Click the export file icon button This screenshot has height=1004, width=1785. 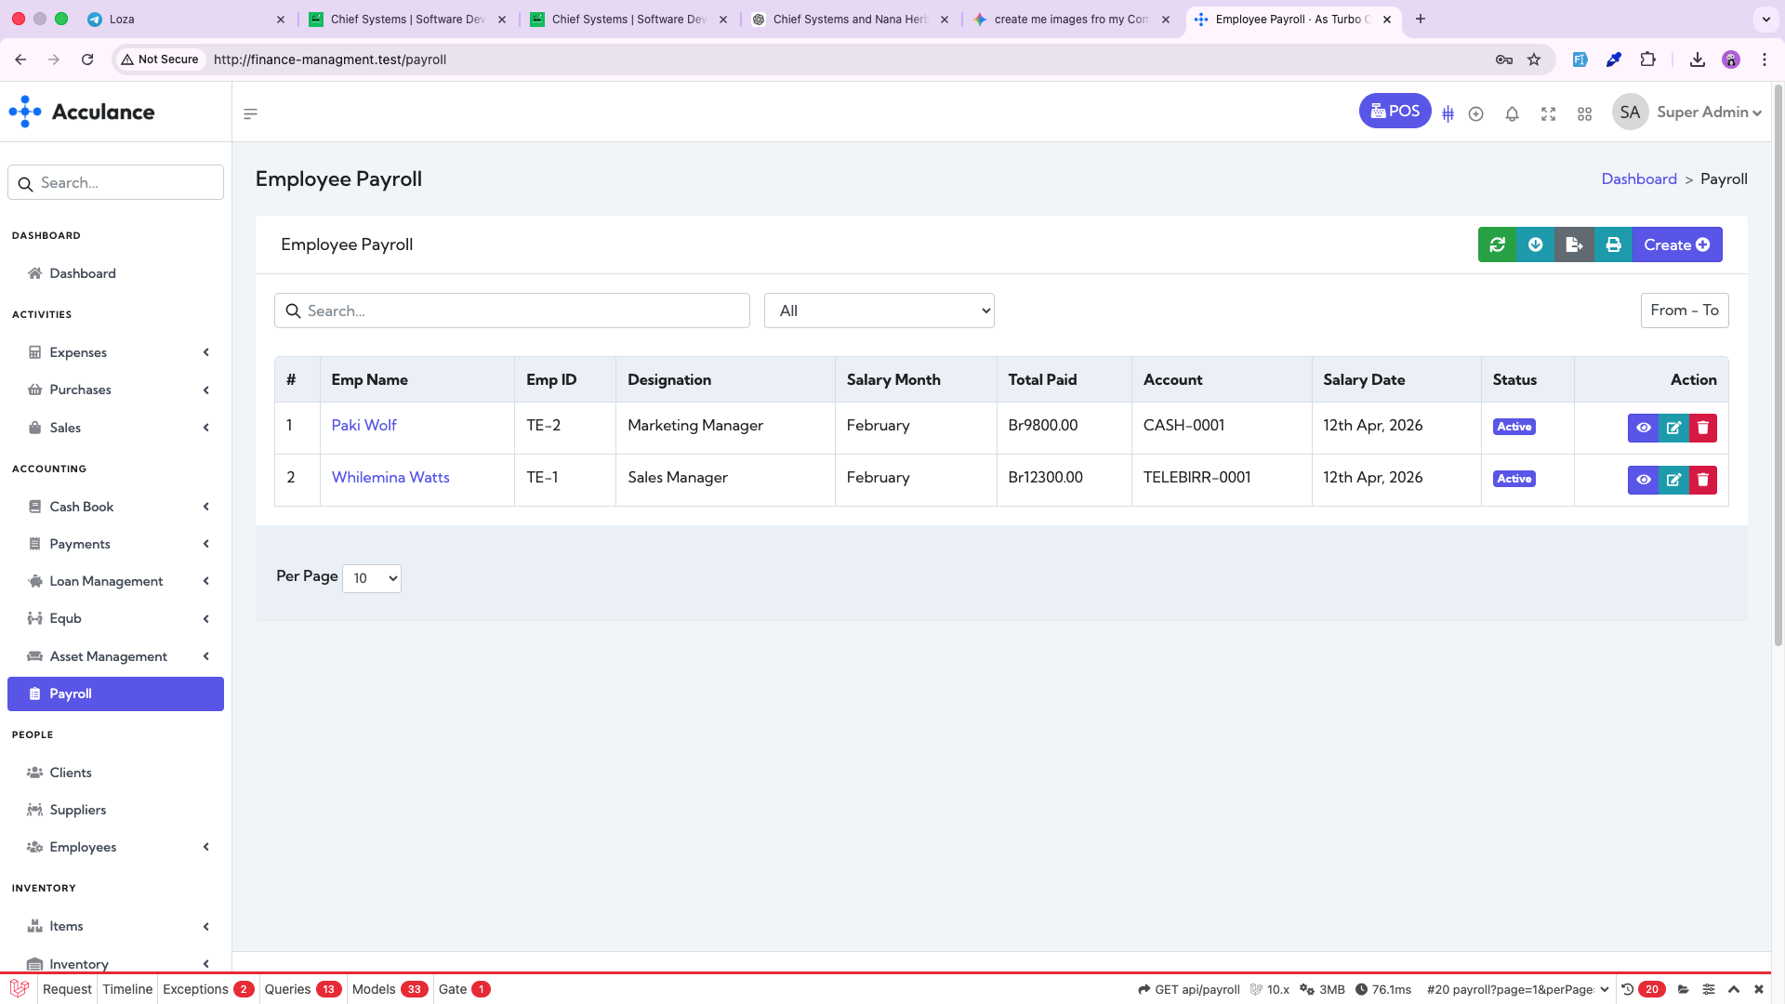click(1574, 244)
